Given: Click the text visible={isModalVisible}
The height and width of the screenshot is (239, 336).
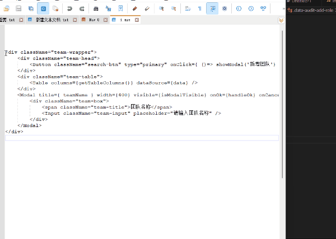Looking at the screenshot, I should (x=170, y=95).
